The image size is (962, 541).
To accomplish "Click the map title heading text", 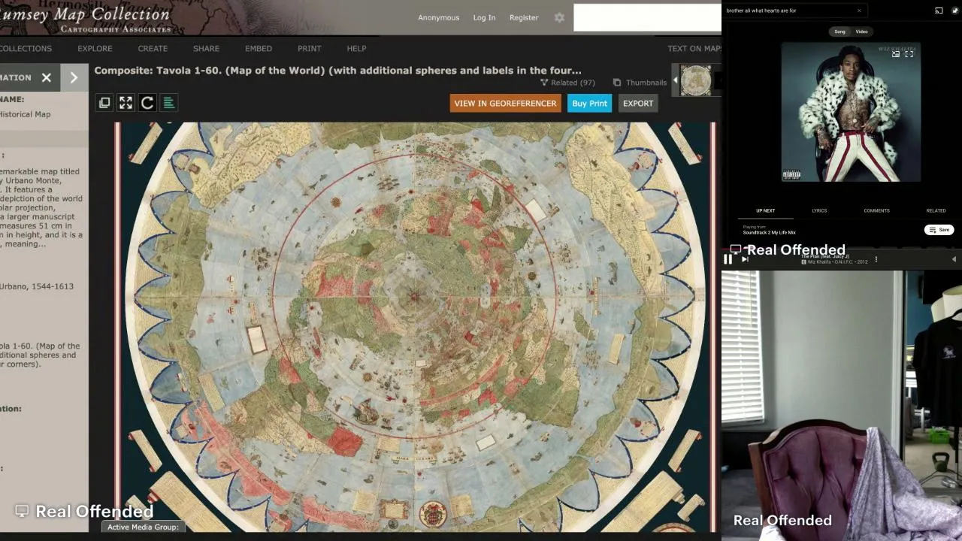I will click(337, 71).
